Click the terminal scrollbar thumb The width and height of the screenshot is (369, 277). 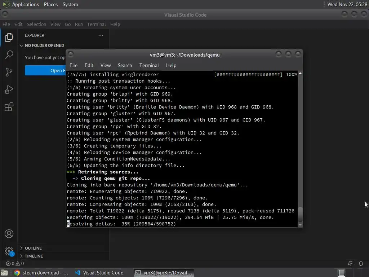click(300, 215)
